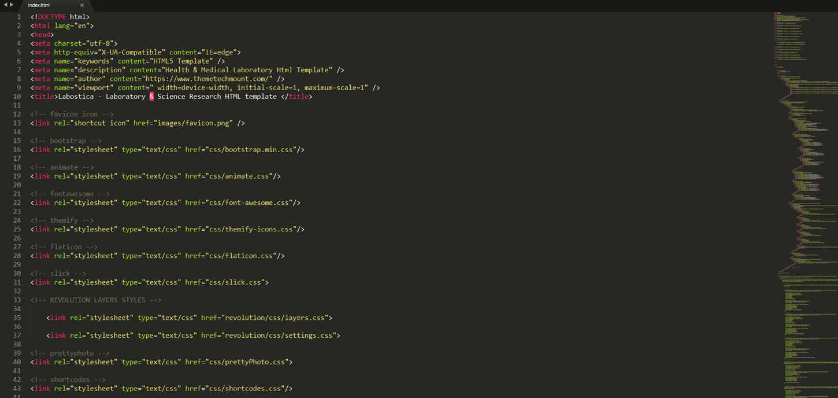Screen dimensions: 838x398
Task: Click the "slick" comment line
Action: click(58, 274)
